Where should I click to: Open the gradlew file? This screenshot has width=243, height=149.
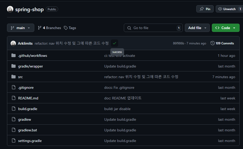pyautogui.click(x=24, y=120)
